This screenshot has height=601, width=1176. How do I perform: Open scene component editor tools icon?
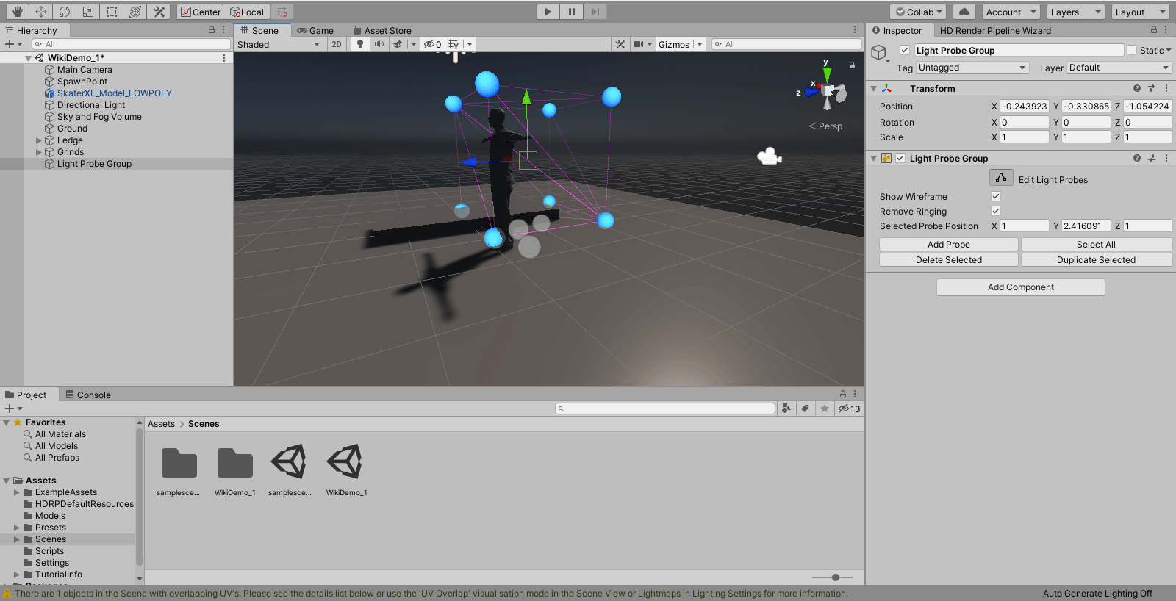pos(620,44)
